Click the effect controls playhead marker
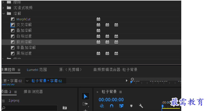This screenshot has height=111, width=206. click(131, 82)
